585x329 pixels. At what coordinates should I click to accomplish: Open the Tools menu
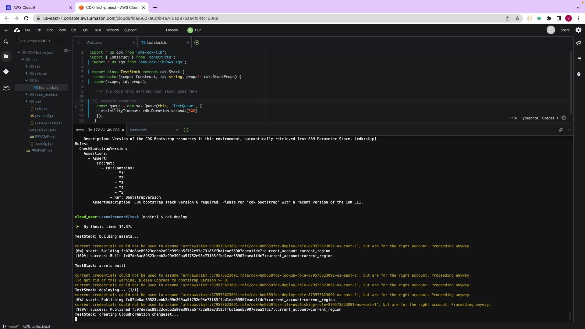click(x=97, y=30)
